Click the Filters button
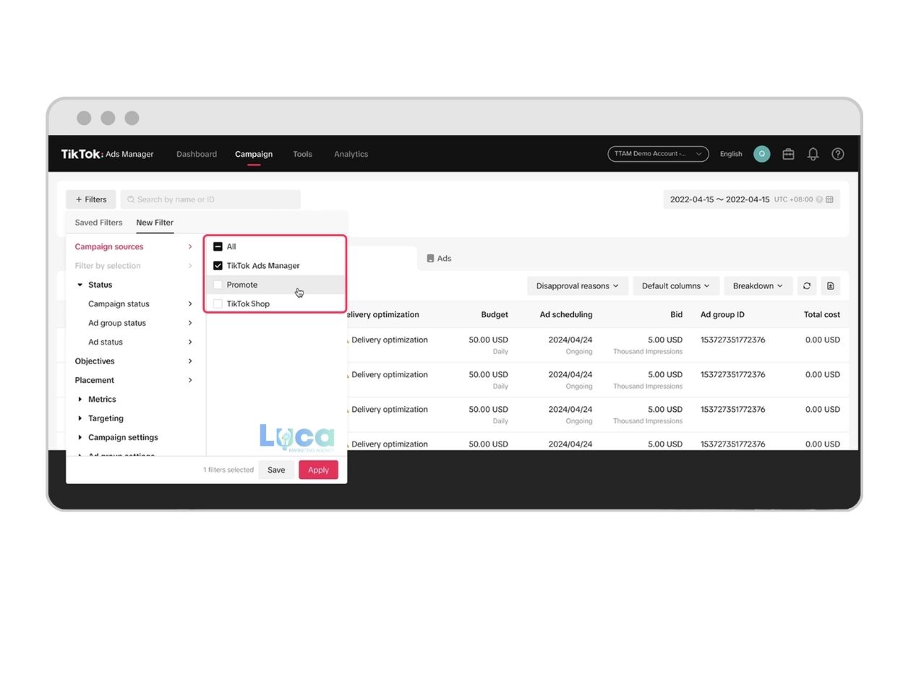The image size is (911, 685). coord(90,199)
